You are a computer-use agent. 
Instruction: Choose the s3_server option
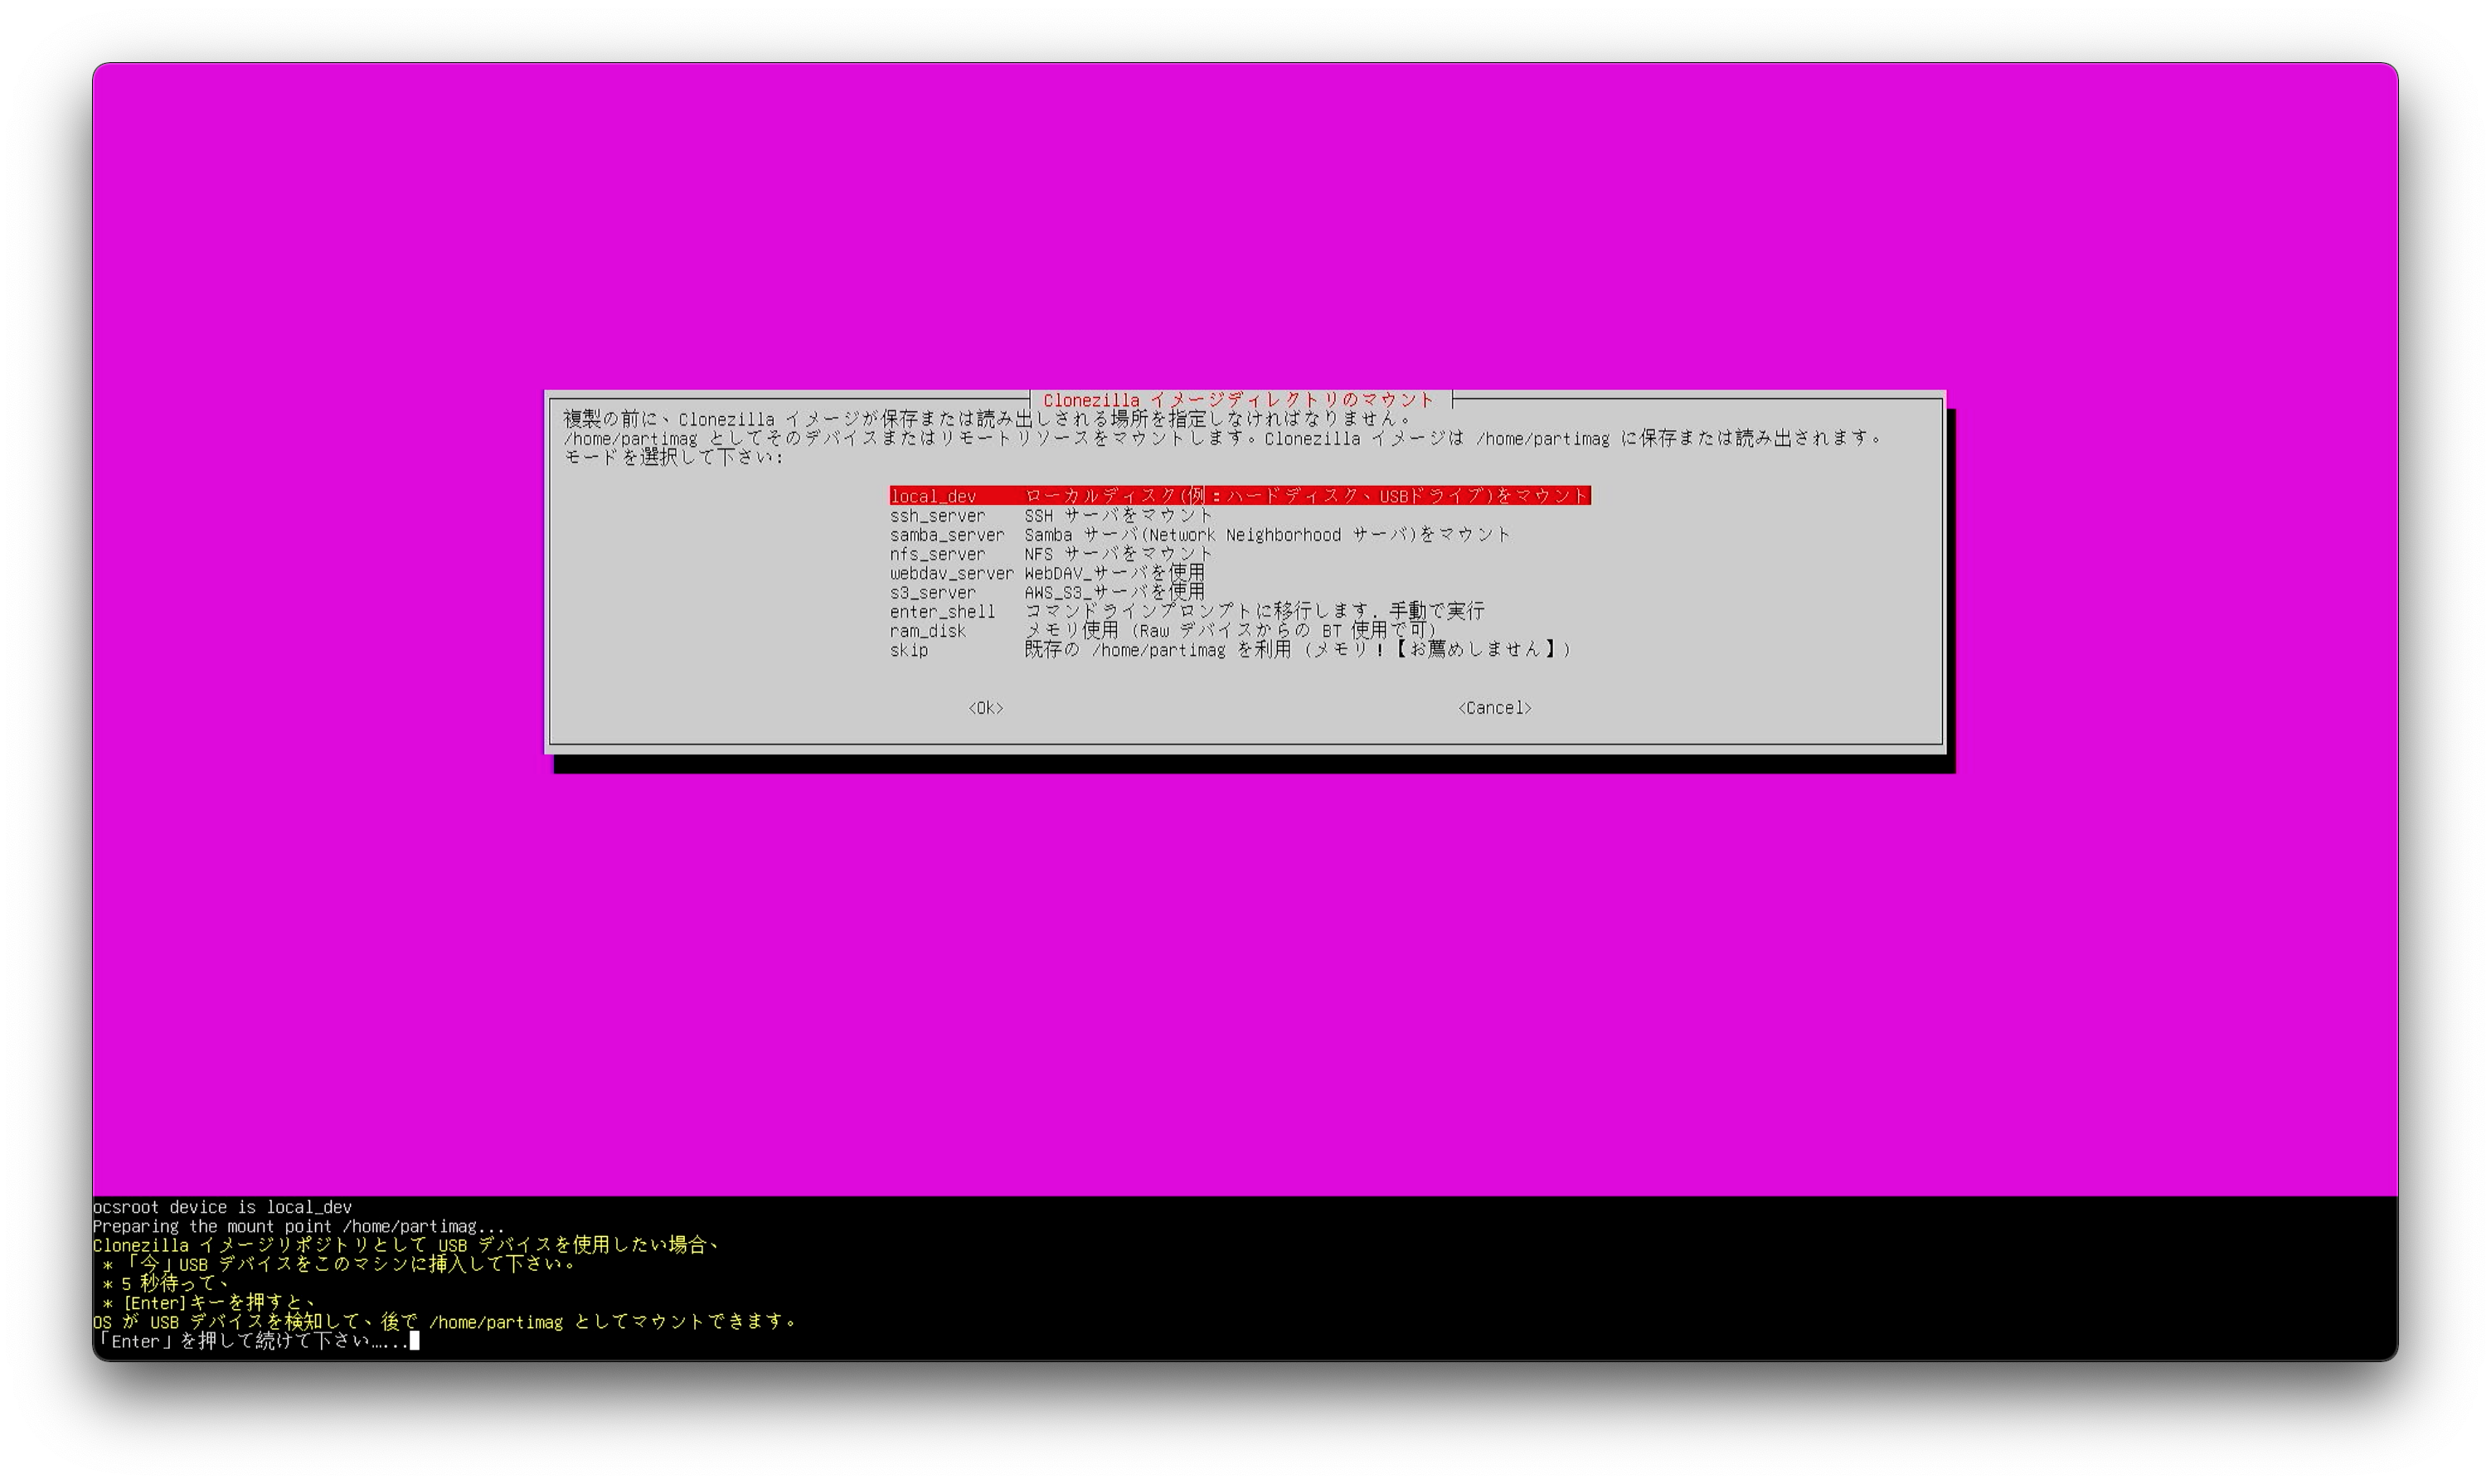(x=932, y=592)
